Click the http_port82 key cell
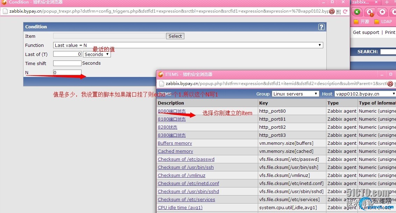This screenshot has width=396, height=213. 292,127
